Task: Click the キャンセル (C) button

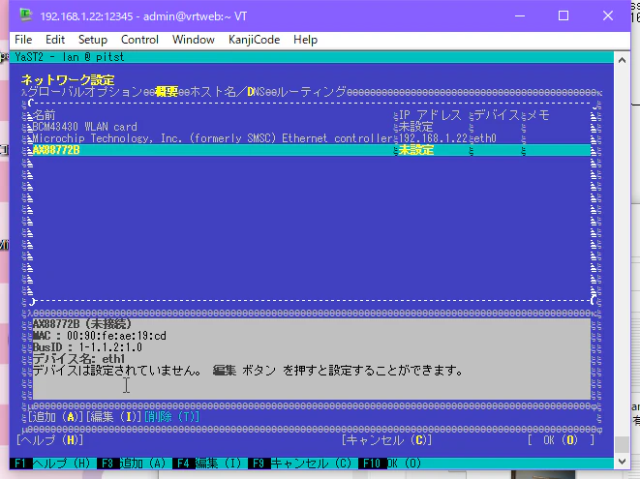Action: (x=386, y=440)
